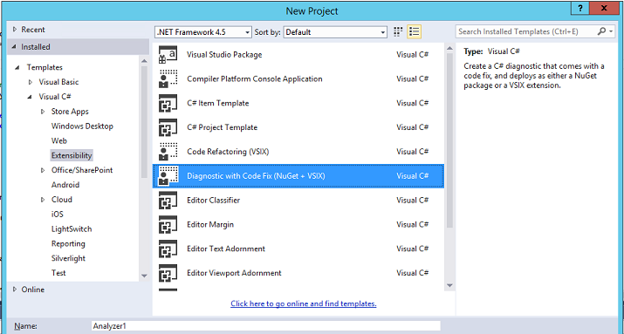Open the help question mark button
Viewport: 624px width, 334px height.
tap(580, 9)
